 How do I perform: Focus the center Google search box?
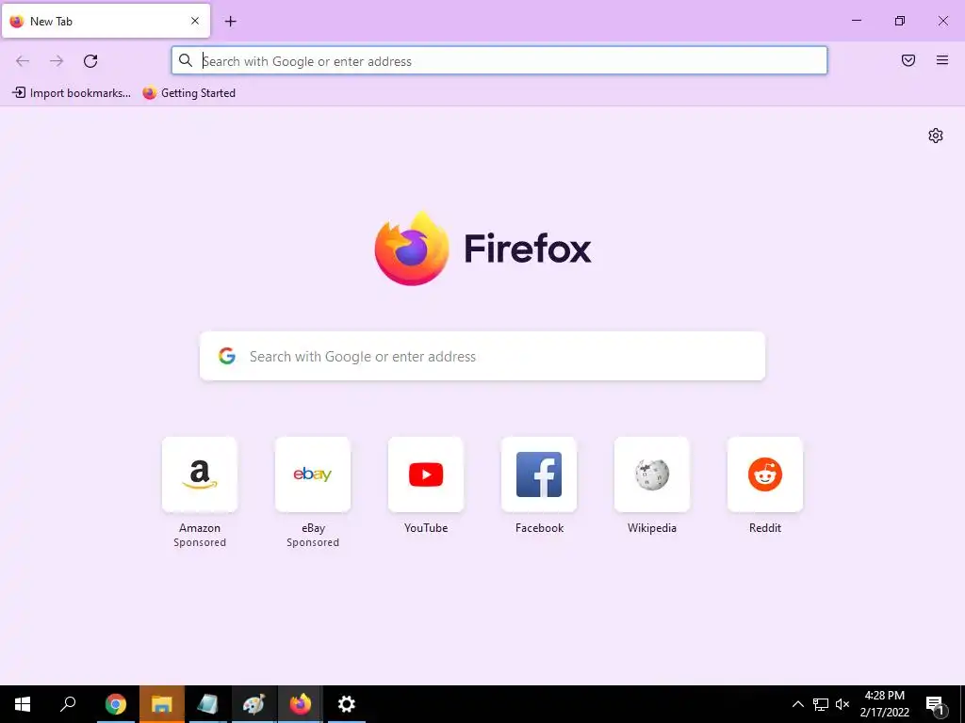[x=482, y=356]
